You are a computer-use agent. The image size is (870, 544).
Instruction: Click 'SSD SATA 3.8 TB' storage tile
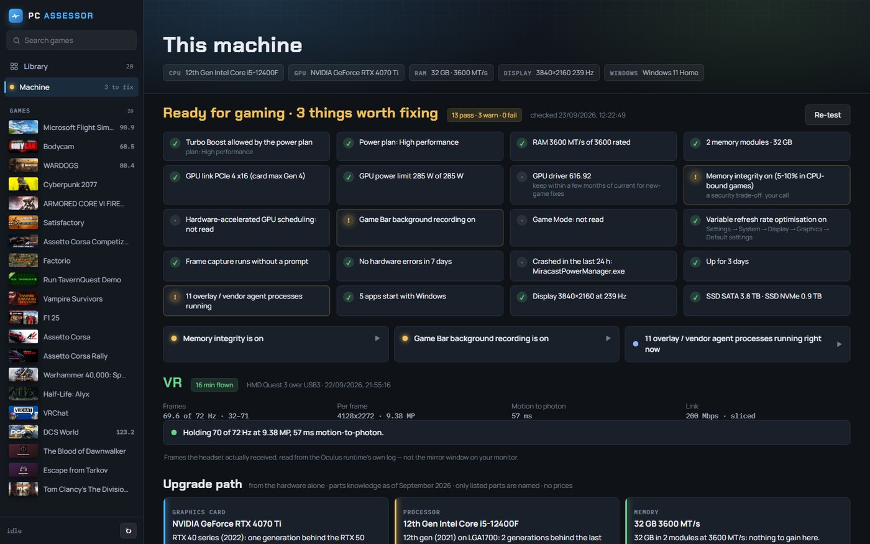(766, 300)
